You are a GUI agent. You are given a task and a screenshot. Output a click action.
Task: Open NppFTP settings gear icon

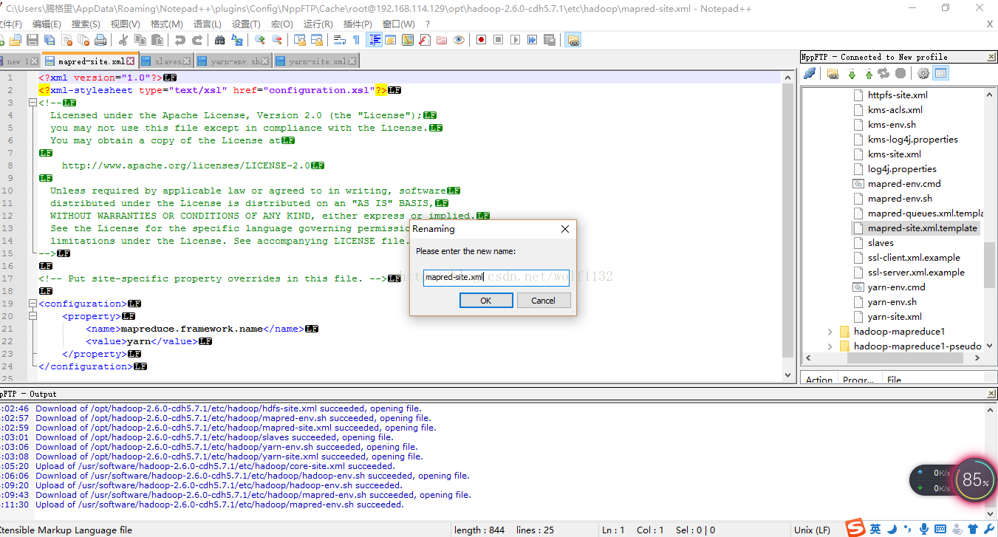coord(923,73)
